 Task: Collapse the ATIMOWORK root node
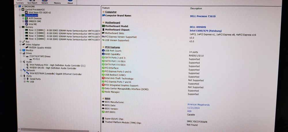pyautogui.click(x=16, y=7)
